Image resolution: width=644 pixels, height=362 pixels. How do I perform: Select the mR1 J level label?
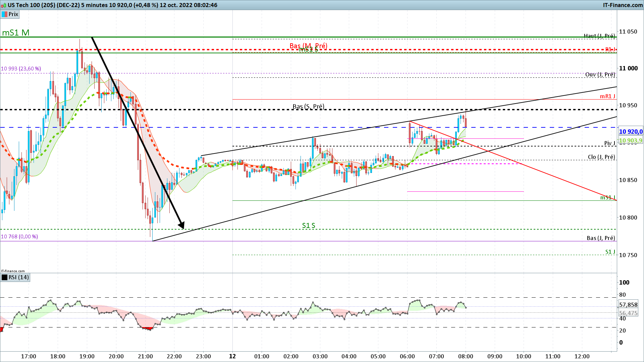point(608,97)
